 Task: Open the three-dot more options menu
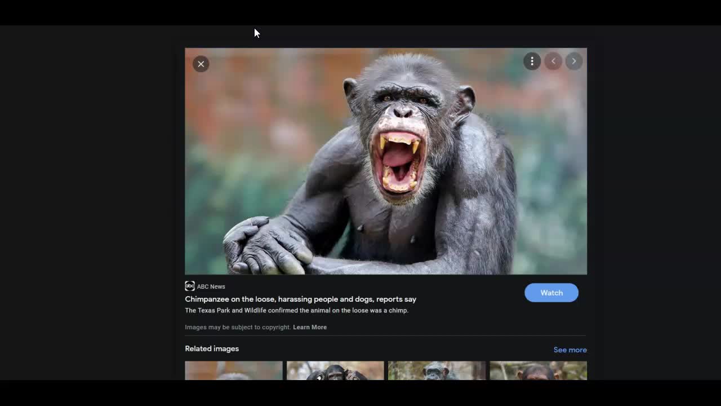click(x=532, y=61)
